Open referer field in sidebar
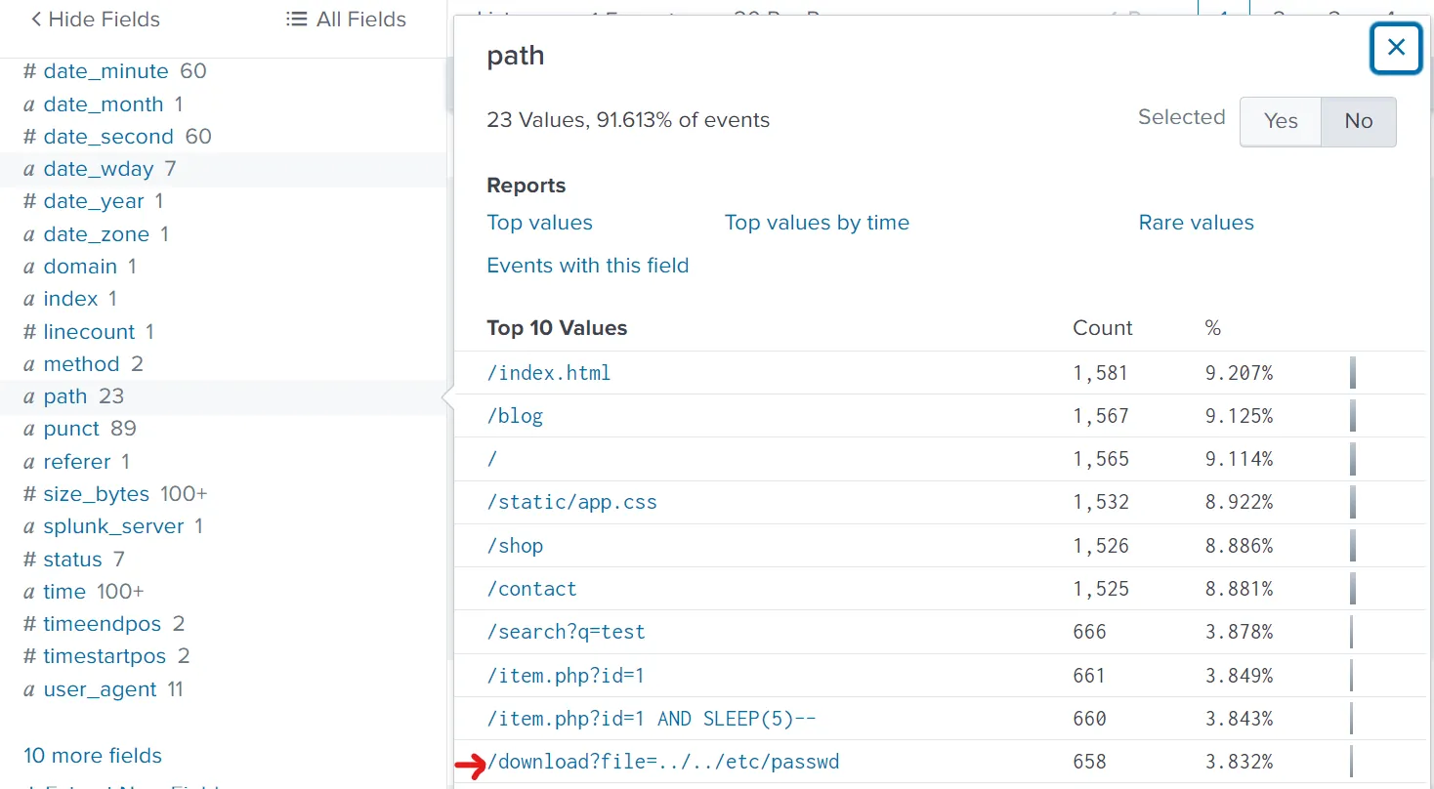 pyautogui.click(x=78, y=461)
